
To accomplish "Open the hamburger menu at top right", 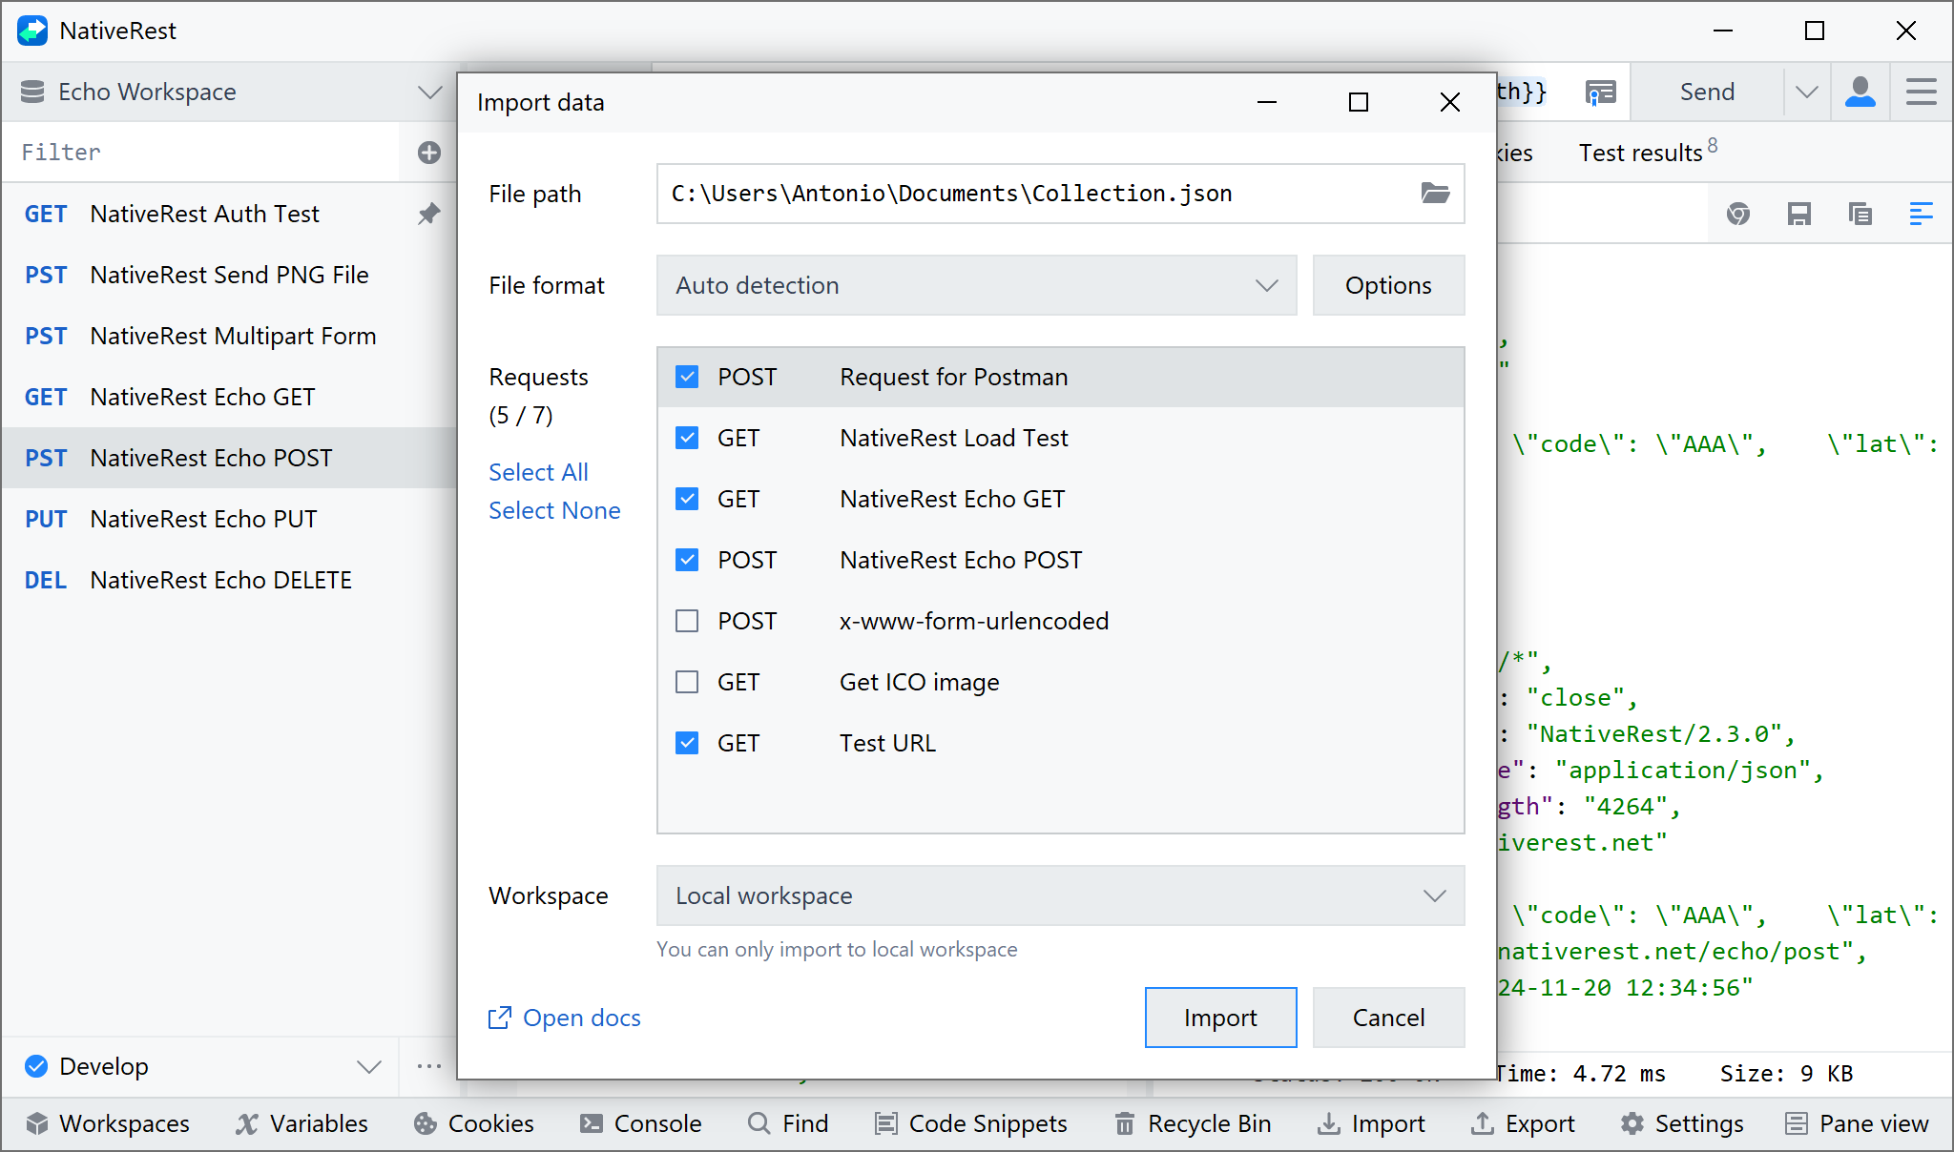I will [x=1921, y=92].
